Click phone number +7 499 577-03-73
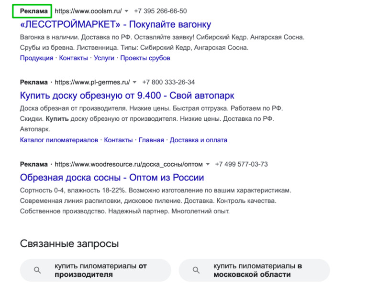Screen dimensions: 378x285 coord(241,165)
